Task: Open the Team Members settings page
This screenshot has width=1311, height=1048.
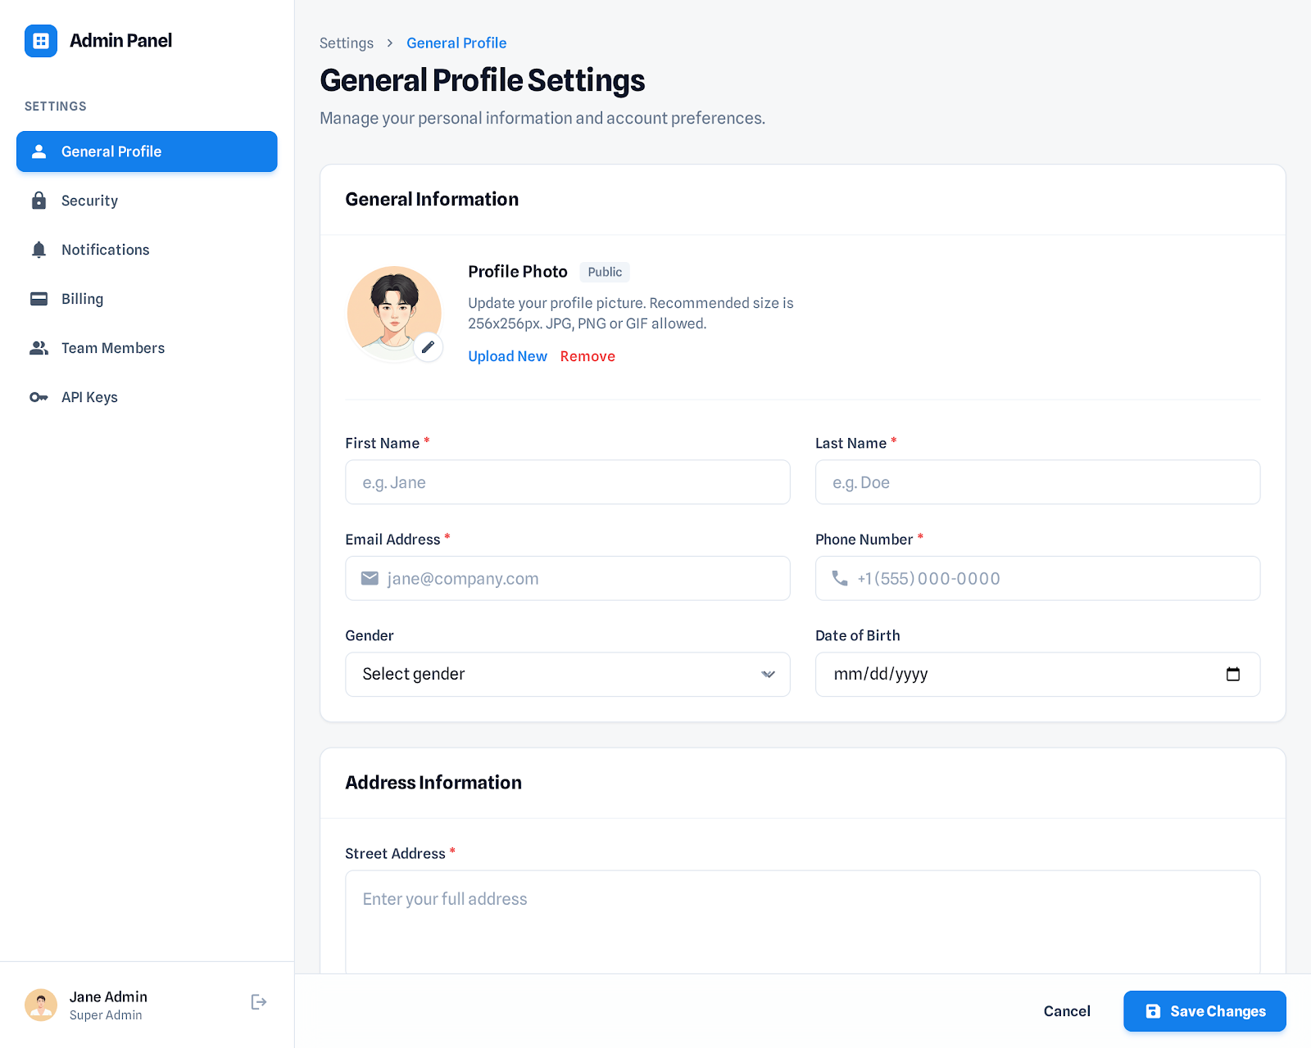Action: (x=113, y=348)
